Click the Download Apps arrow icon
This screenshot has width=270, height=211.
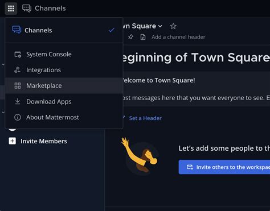(x=18, y=101)
